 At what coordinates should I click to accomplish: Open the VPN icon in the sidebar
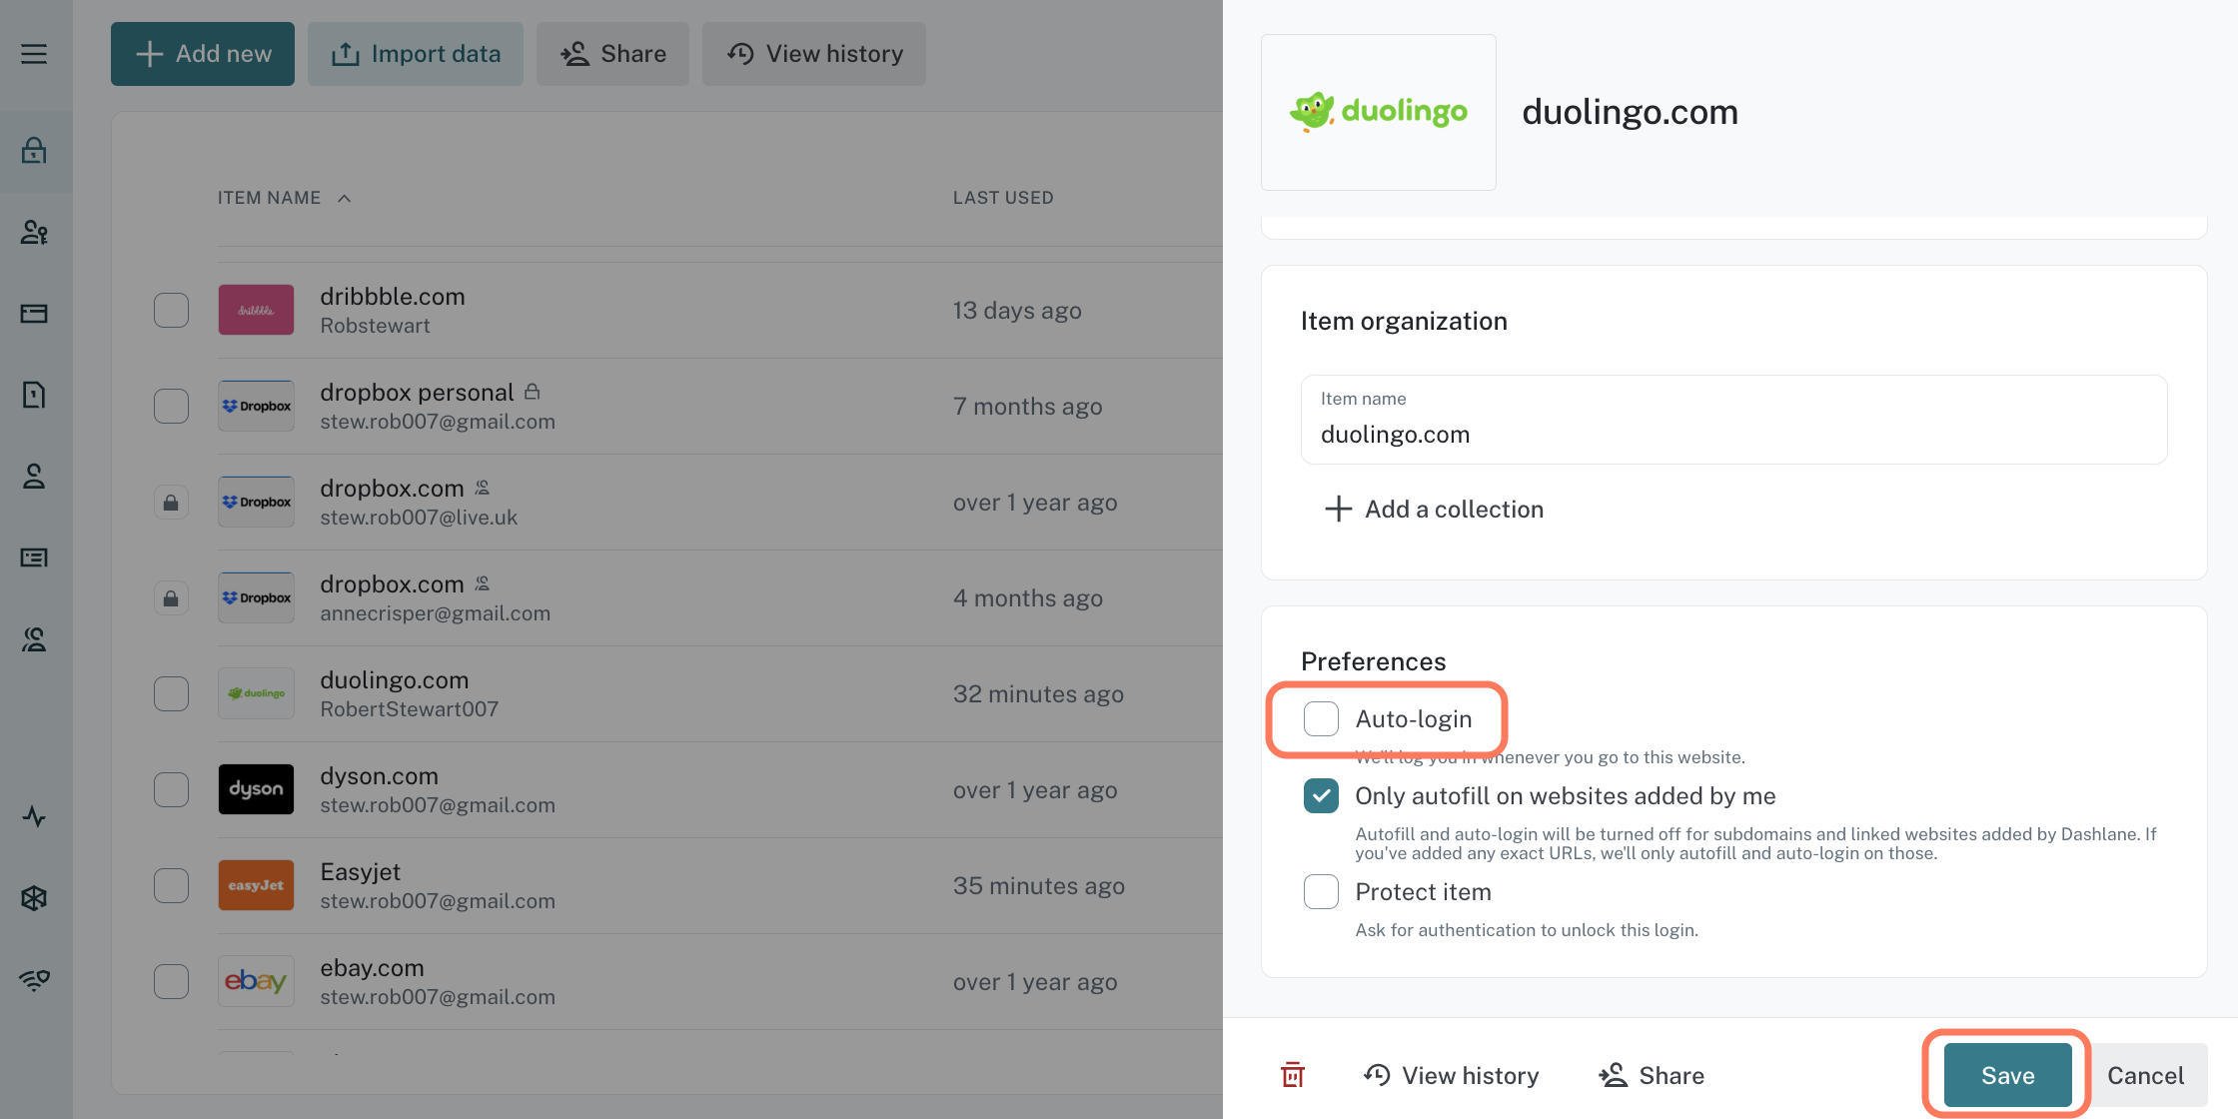coord(36,979)
